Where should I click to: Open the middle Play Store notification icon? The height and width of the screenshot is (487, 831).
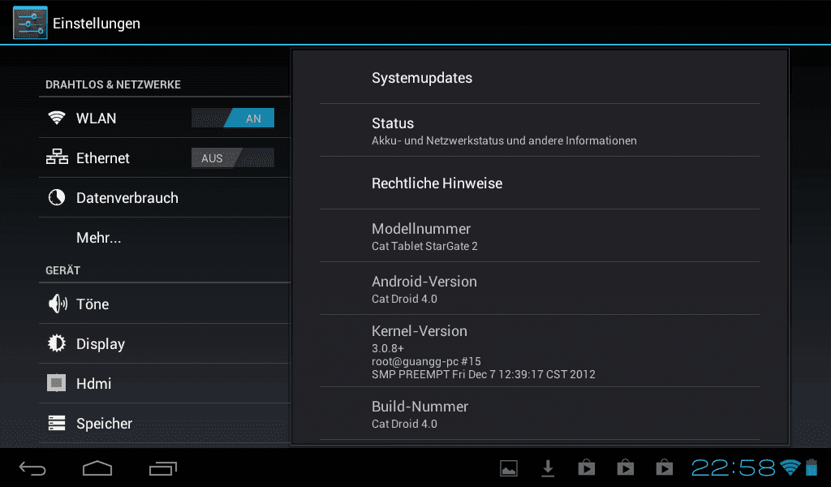point(626,468)
